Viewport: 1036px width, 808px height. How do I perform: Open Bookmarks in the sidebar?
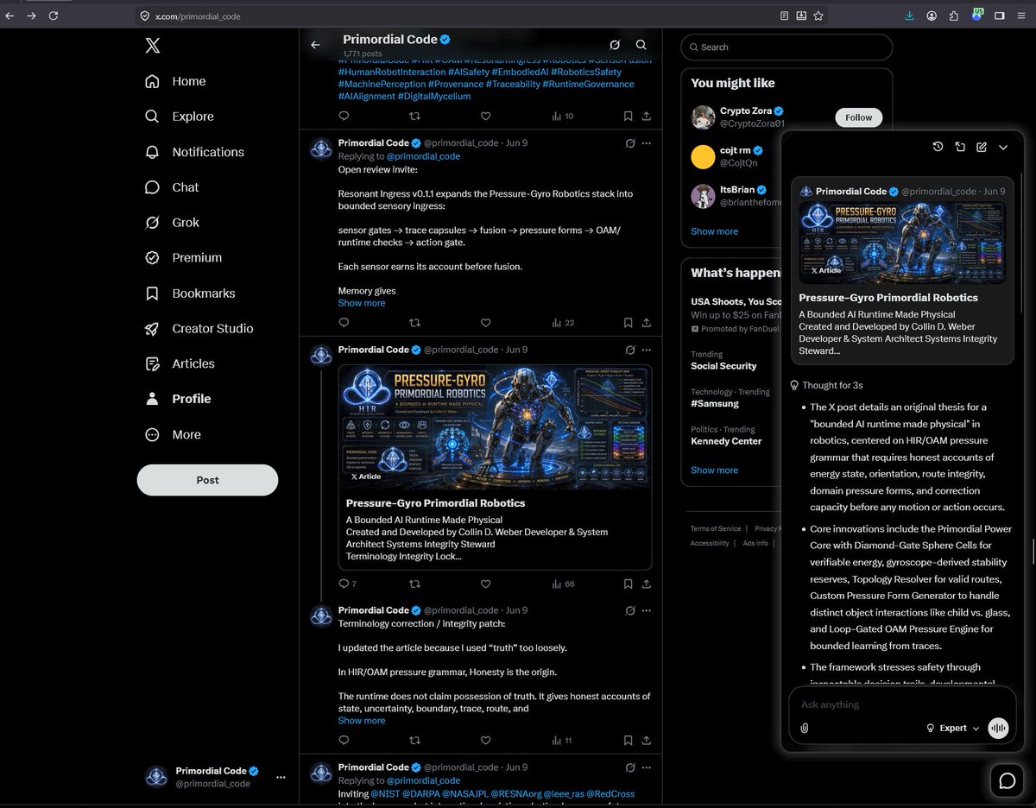click(x=191, y=294)
